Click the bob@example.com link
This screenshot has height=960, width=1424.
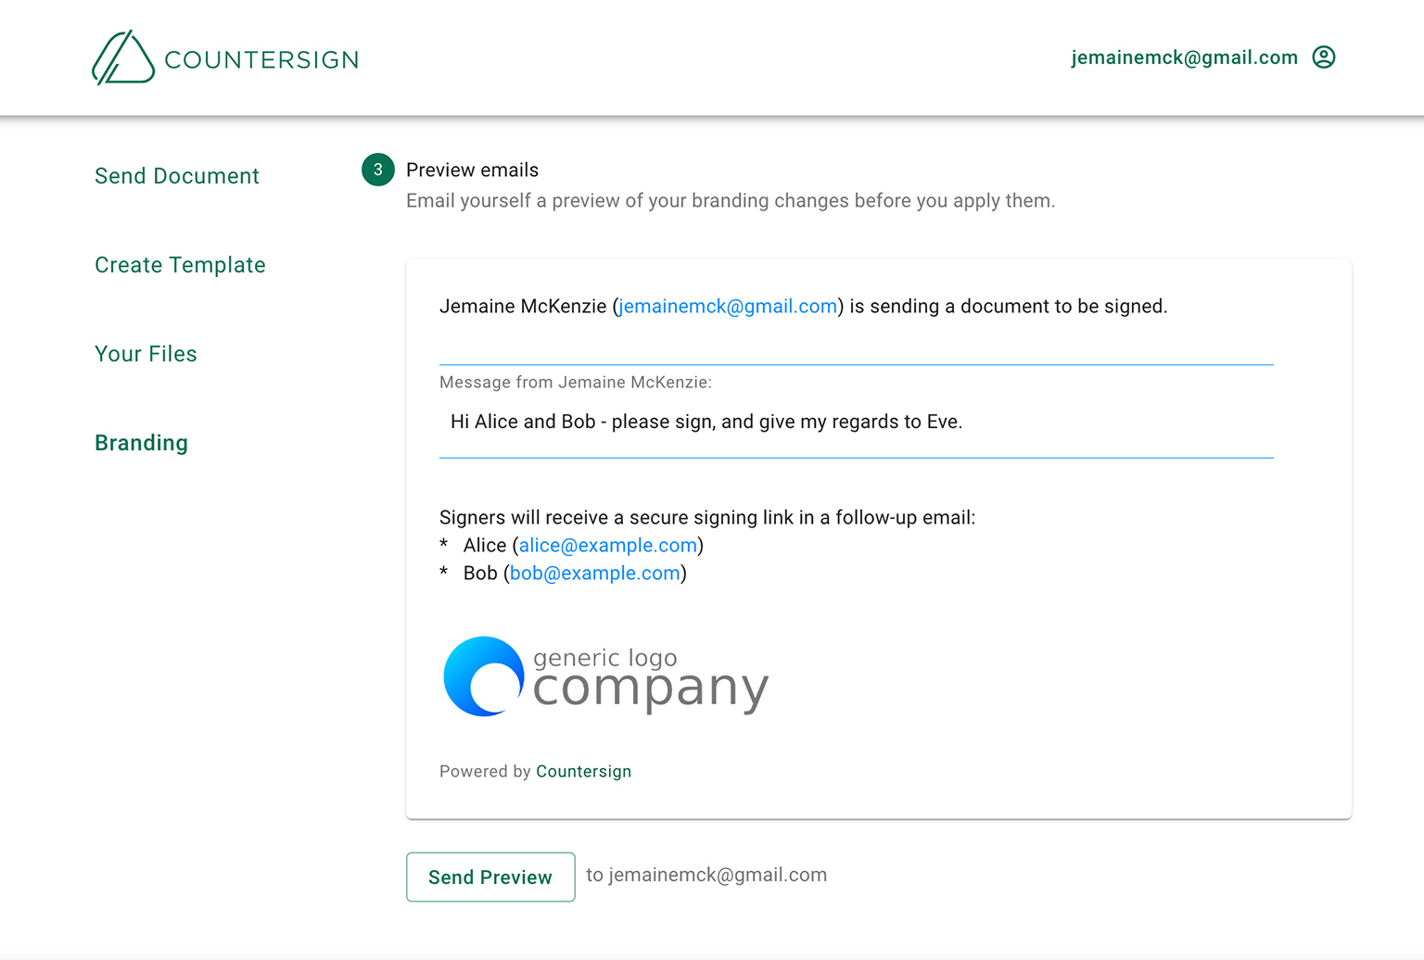(595, 574)
